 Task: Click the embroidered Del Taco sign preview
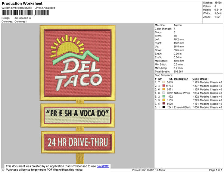[x=78, y=63]
